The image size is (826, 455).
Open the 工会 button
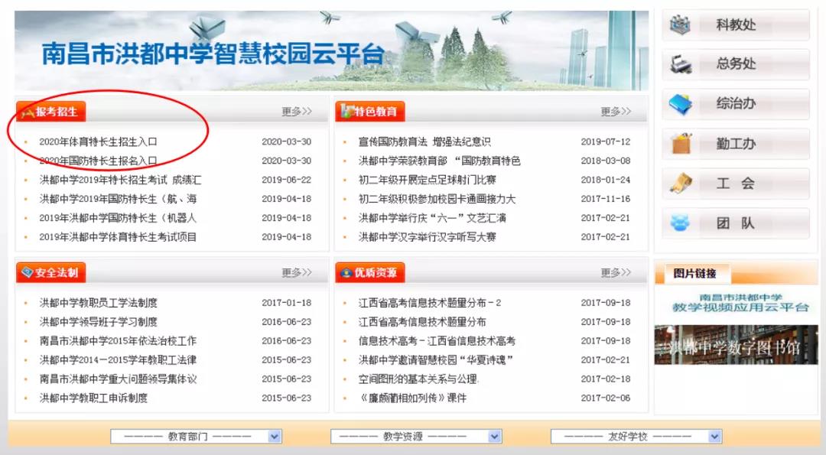[736, 184]
